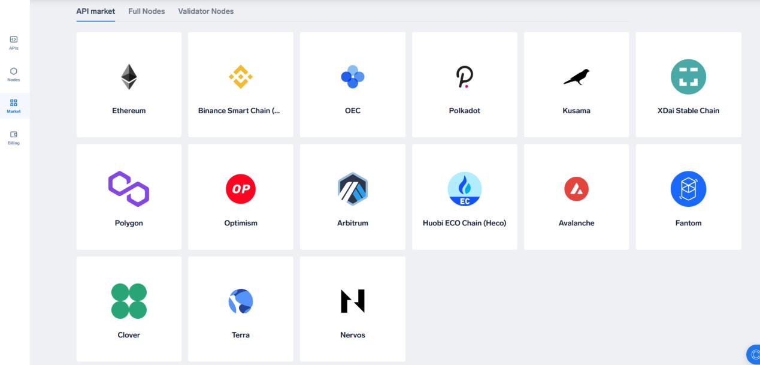Screen dimensions: 760x365
Task: Select the Binance Smart Chain logo
Action: [x=240, y=77]
